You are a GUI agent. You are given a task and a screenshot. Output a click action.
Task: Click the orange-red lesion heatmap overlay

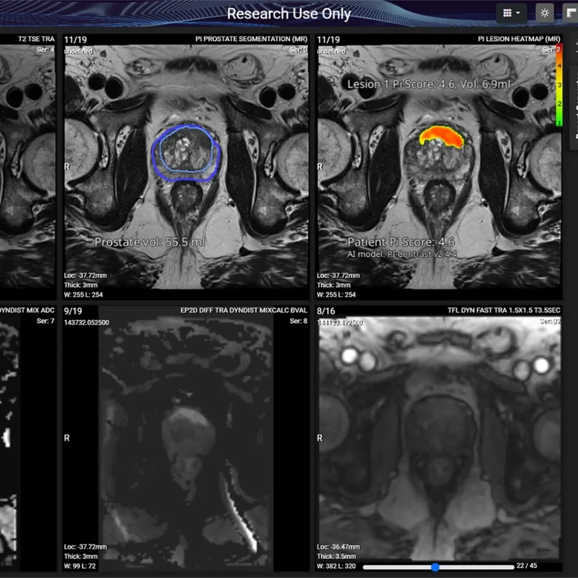[441, 134]
